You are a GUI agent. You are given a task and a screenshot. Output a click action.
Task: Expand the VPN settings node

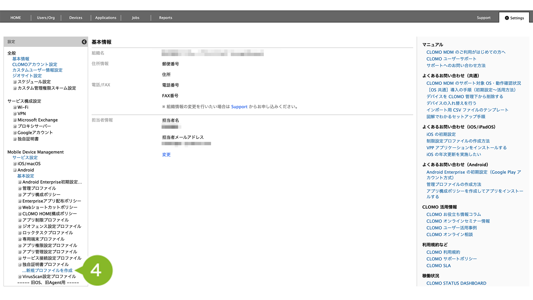pyautogui.click(x=15, y=114)
